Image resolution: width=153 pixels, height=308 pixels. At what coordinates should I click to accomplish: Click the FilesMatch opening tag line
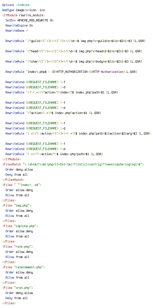coord(73,164)
